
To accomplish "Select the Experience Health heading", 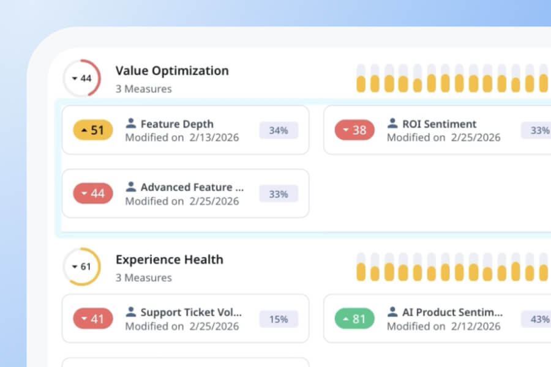I will pyautogui.click(x=170, y=259).
